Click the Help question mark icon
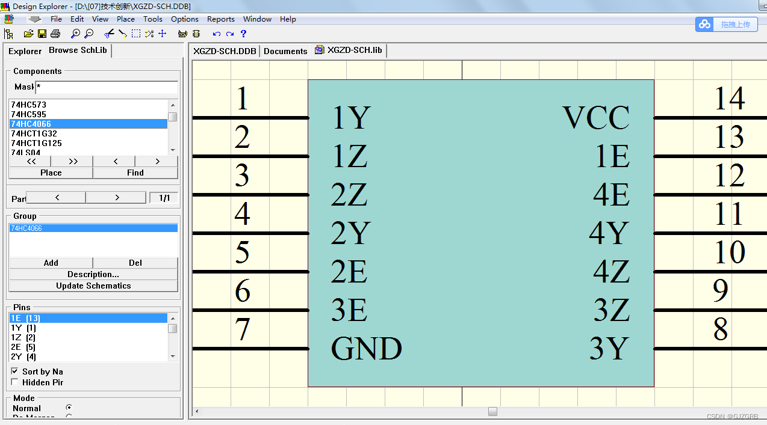Image resolution: width=767 pixels, height=425 pixels. [x=243, y=34]
